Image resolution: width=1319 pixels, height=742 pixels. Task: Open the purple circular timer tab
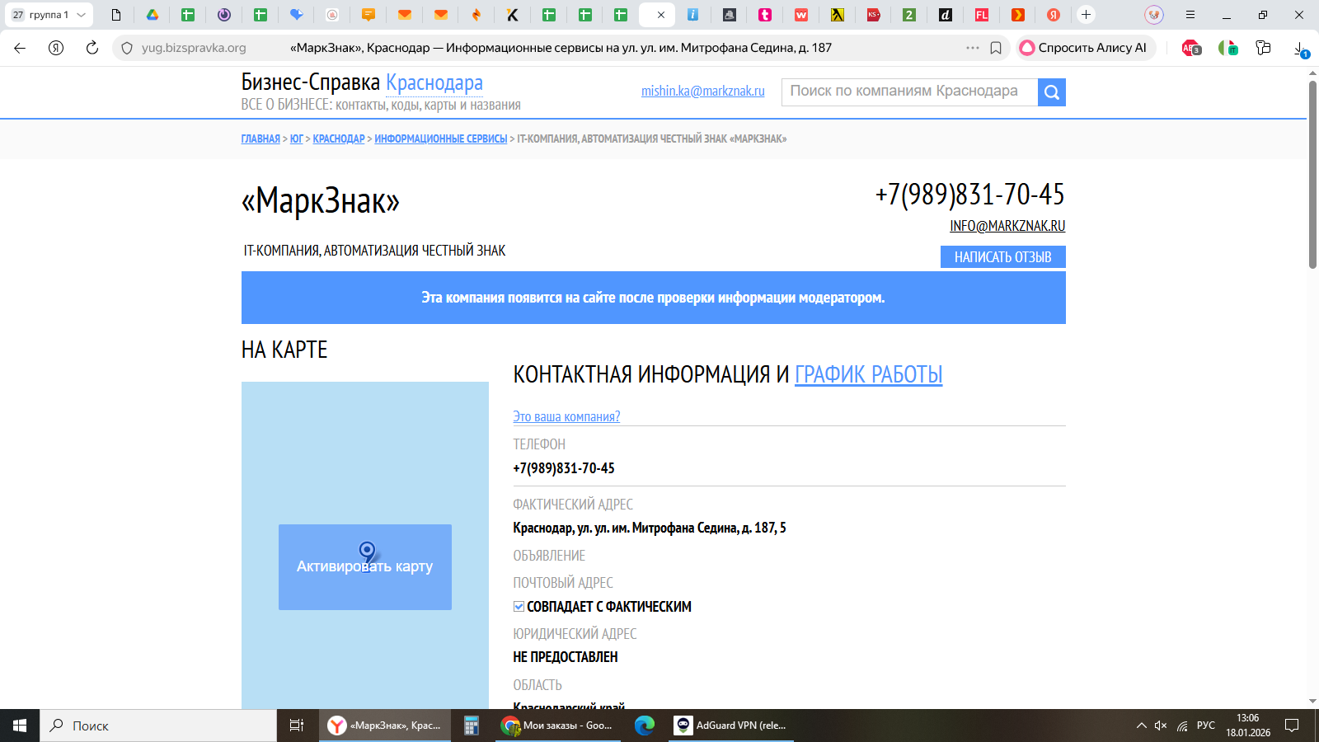[224, 15]
